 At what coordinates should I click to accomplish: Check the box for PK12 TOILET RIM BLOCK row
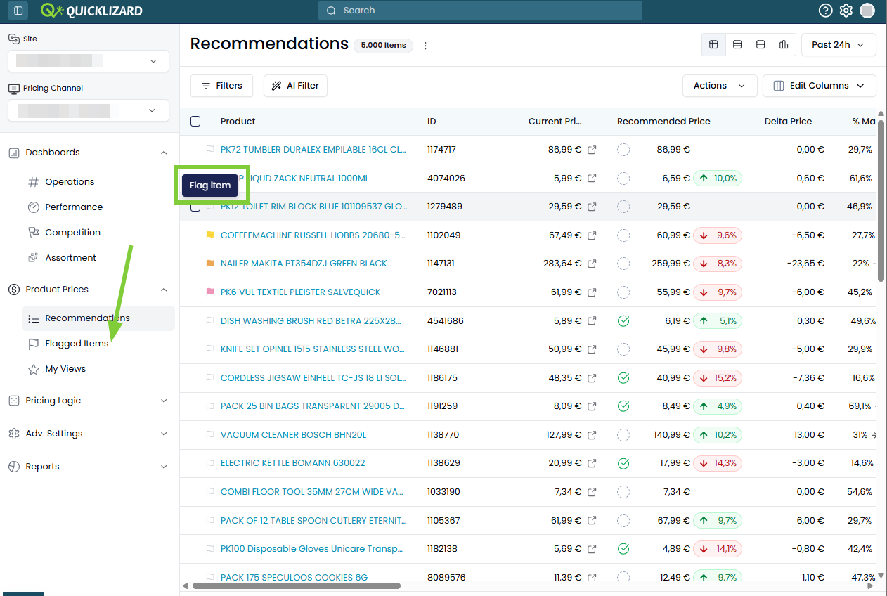pyautogui.click(x=195, y=207)
